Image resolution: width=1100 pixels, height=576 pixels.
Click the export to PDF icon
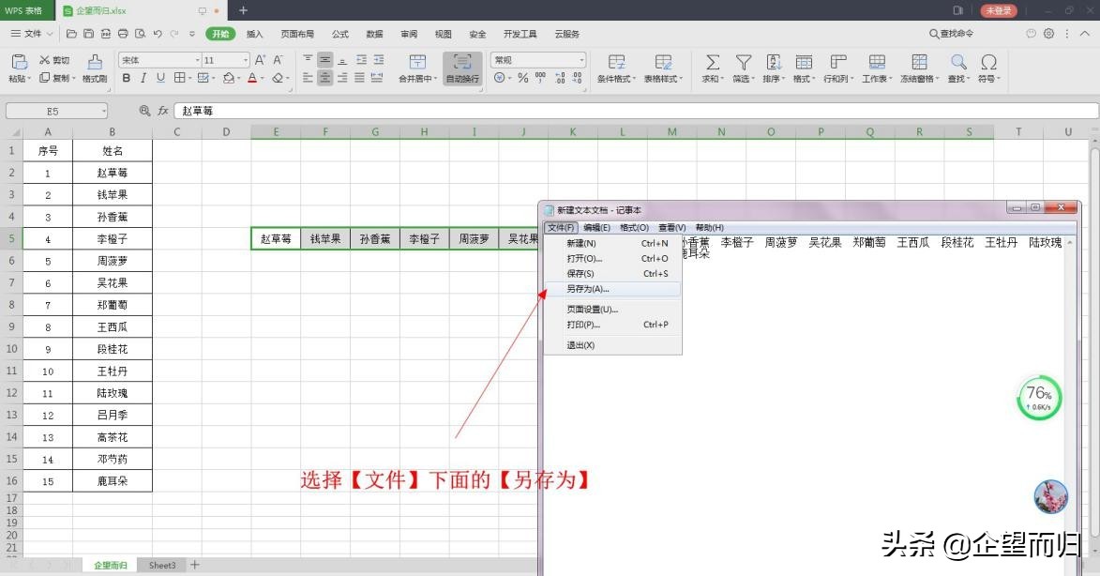tap(106, 33)
